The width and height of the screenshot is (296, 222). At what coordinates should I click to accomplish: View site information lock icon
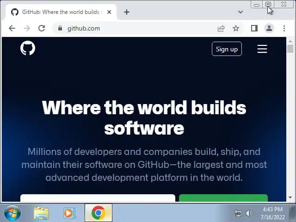60,28
